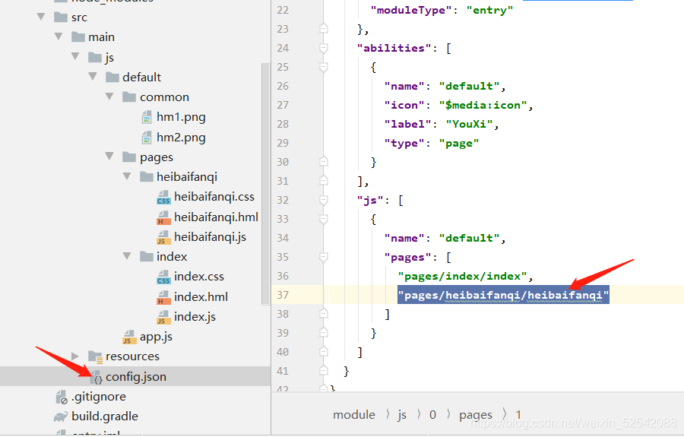The image size is (684, 437).
Task: Expand the resources folder
Action: point(74,356)
